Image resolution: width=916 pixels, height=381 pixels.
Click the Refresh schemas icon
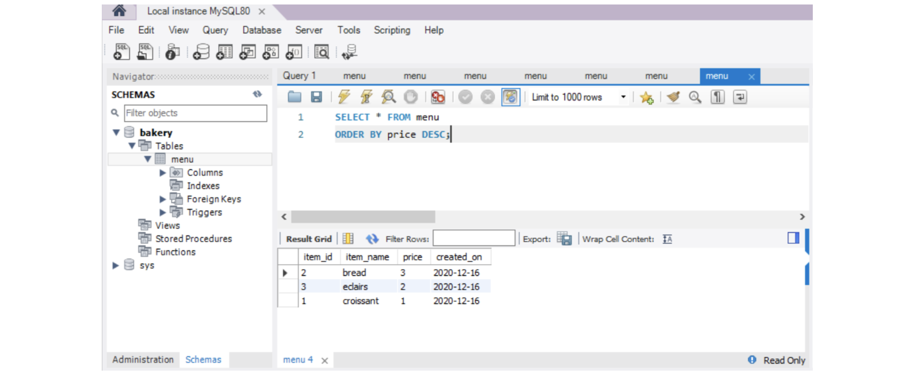[257, 94]
